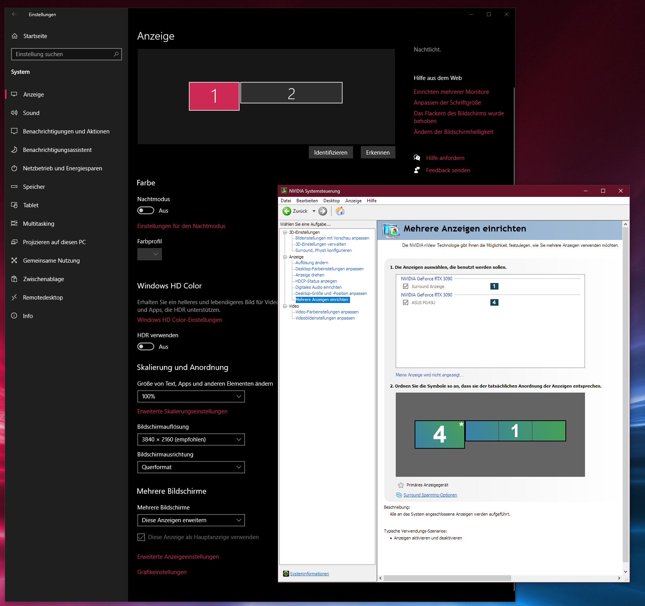Click the NVIDIA home icon in toolbar
Viewport: 645px width, 606px height.
pos(340,211)
